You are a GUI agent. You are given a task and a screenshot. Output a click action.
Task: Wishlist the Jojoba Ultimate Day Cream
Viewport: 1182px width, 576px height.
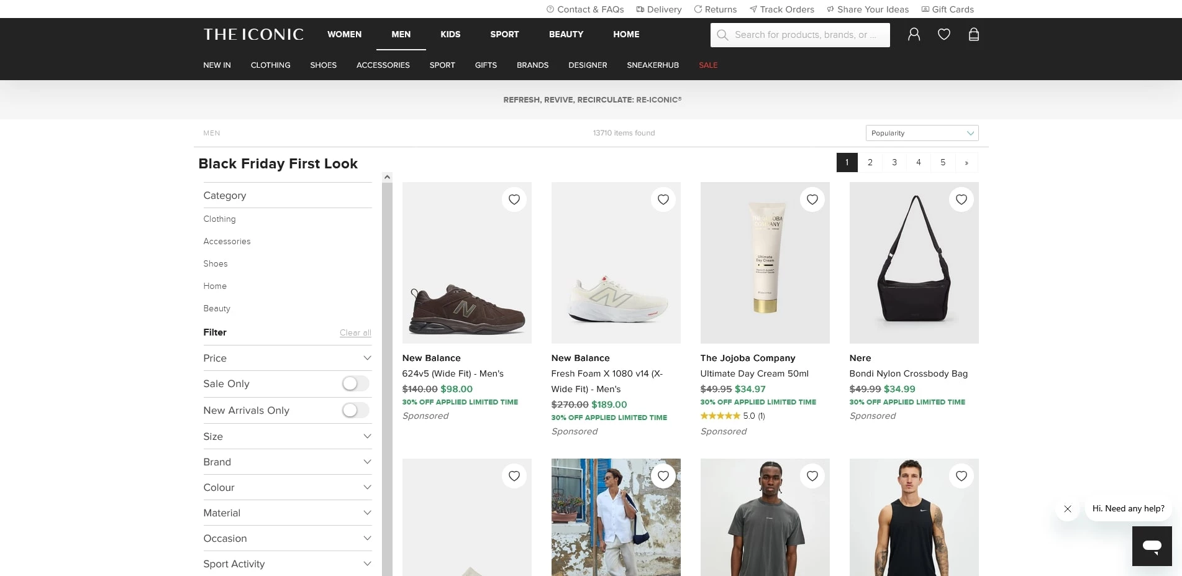tap(812, 199)
